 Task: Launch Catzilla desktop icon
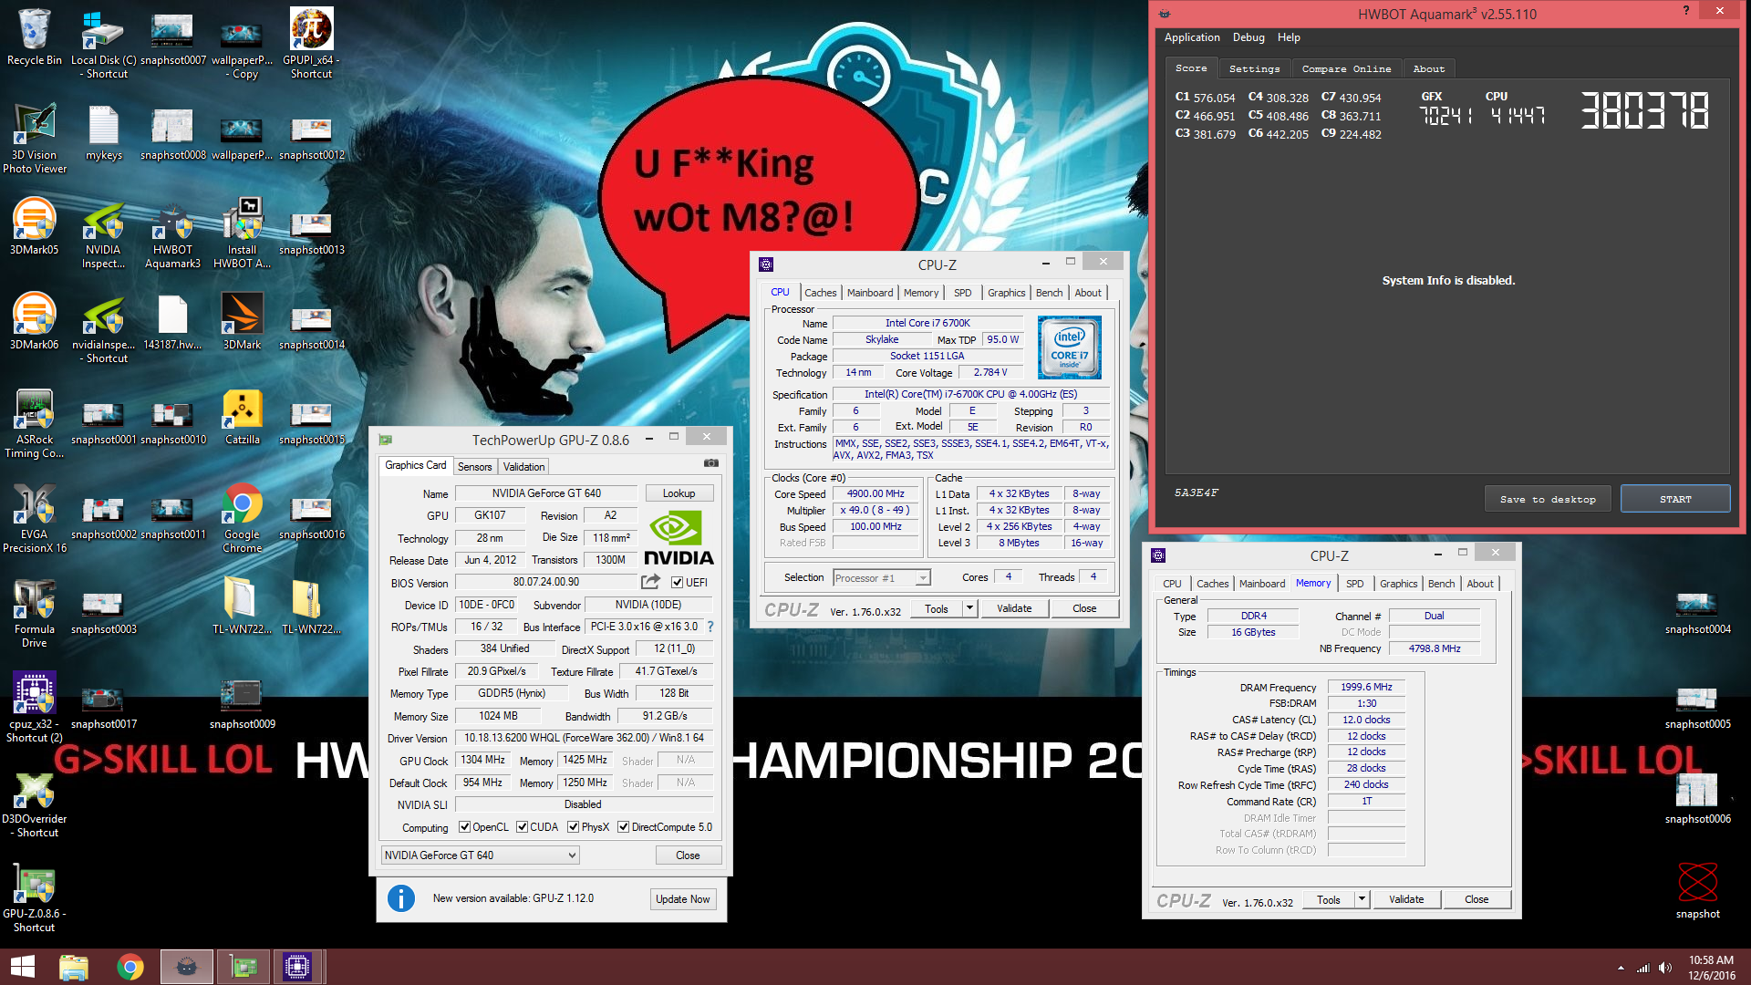pos(242,416)
